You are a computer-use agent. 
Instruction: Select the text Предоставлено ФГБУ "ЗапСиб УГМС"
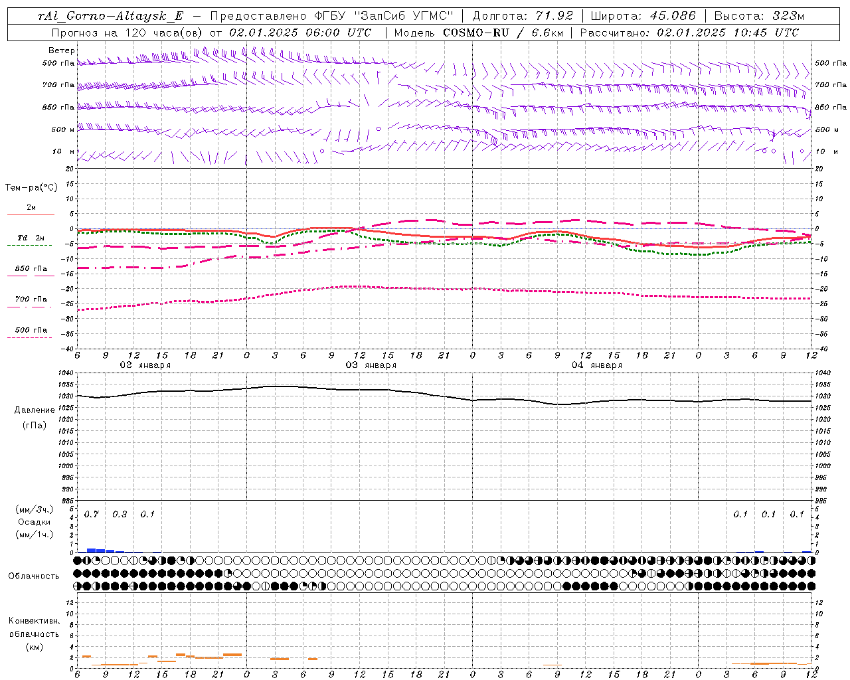pos(332,17)
